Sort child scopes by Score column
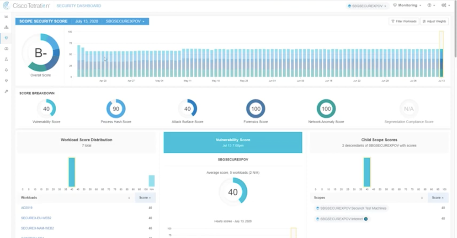457x238 pixels. tap(438, 197)
